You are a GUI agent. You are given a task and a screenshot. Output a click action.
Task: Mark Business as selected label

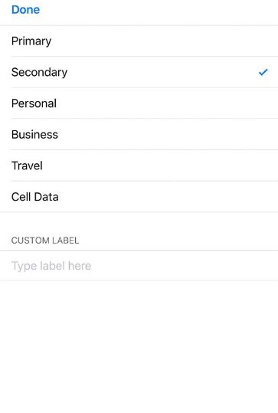139,134
